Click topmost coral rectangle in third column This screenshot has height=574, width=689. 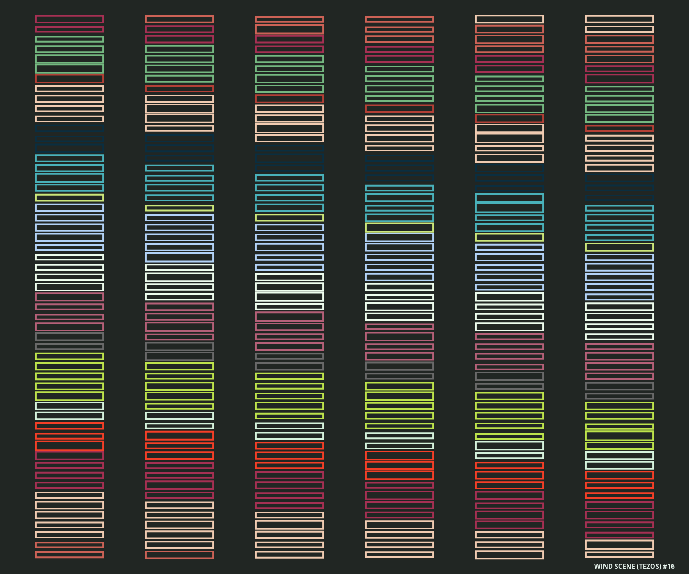[289, 19]
